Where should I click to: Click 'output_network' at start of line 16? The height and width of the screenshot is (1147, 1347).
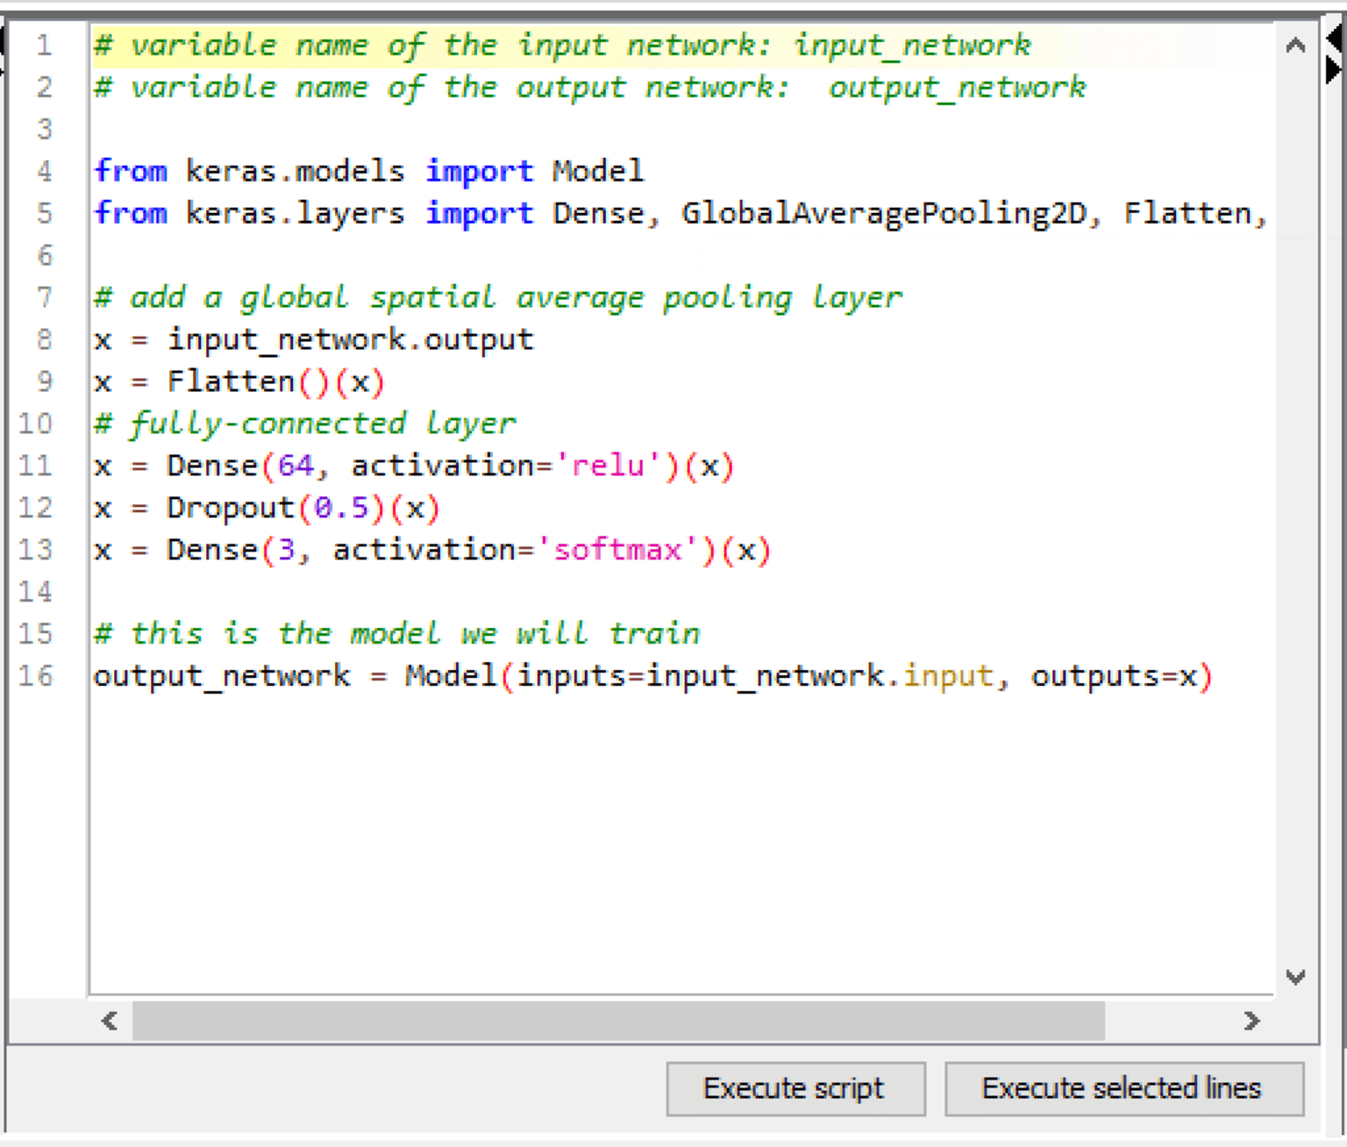tap(222, 676)
